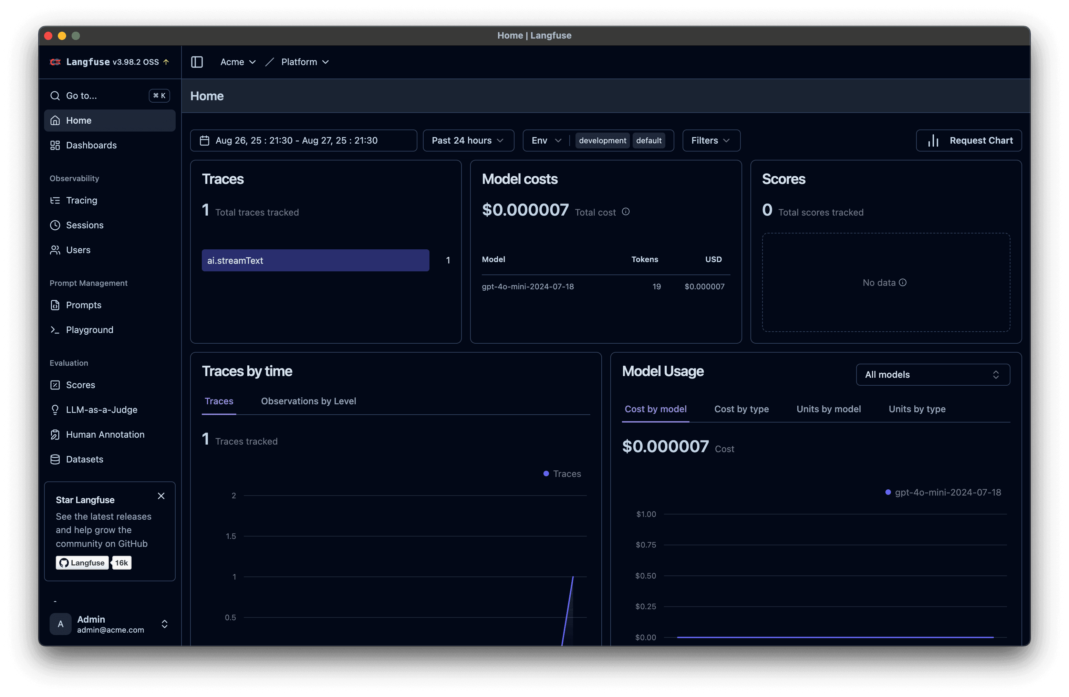Screen dimensions: 1069x697
Task: Click the LLM-as-a-Judge lightbulb icon
Action: click(x=55, y=409)
